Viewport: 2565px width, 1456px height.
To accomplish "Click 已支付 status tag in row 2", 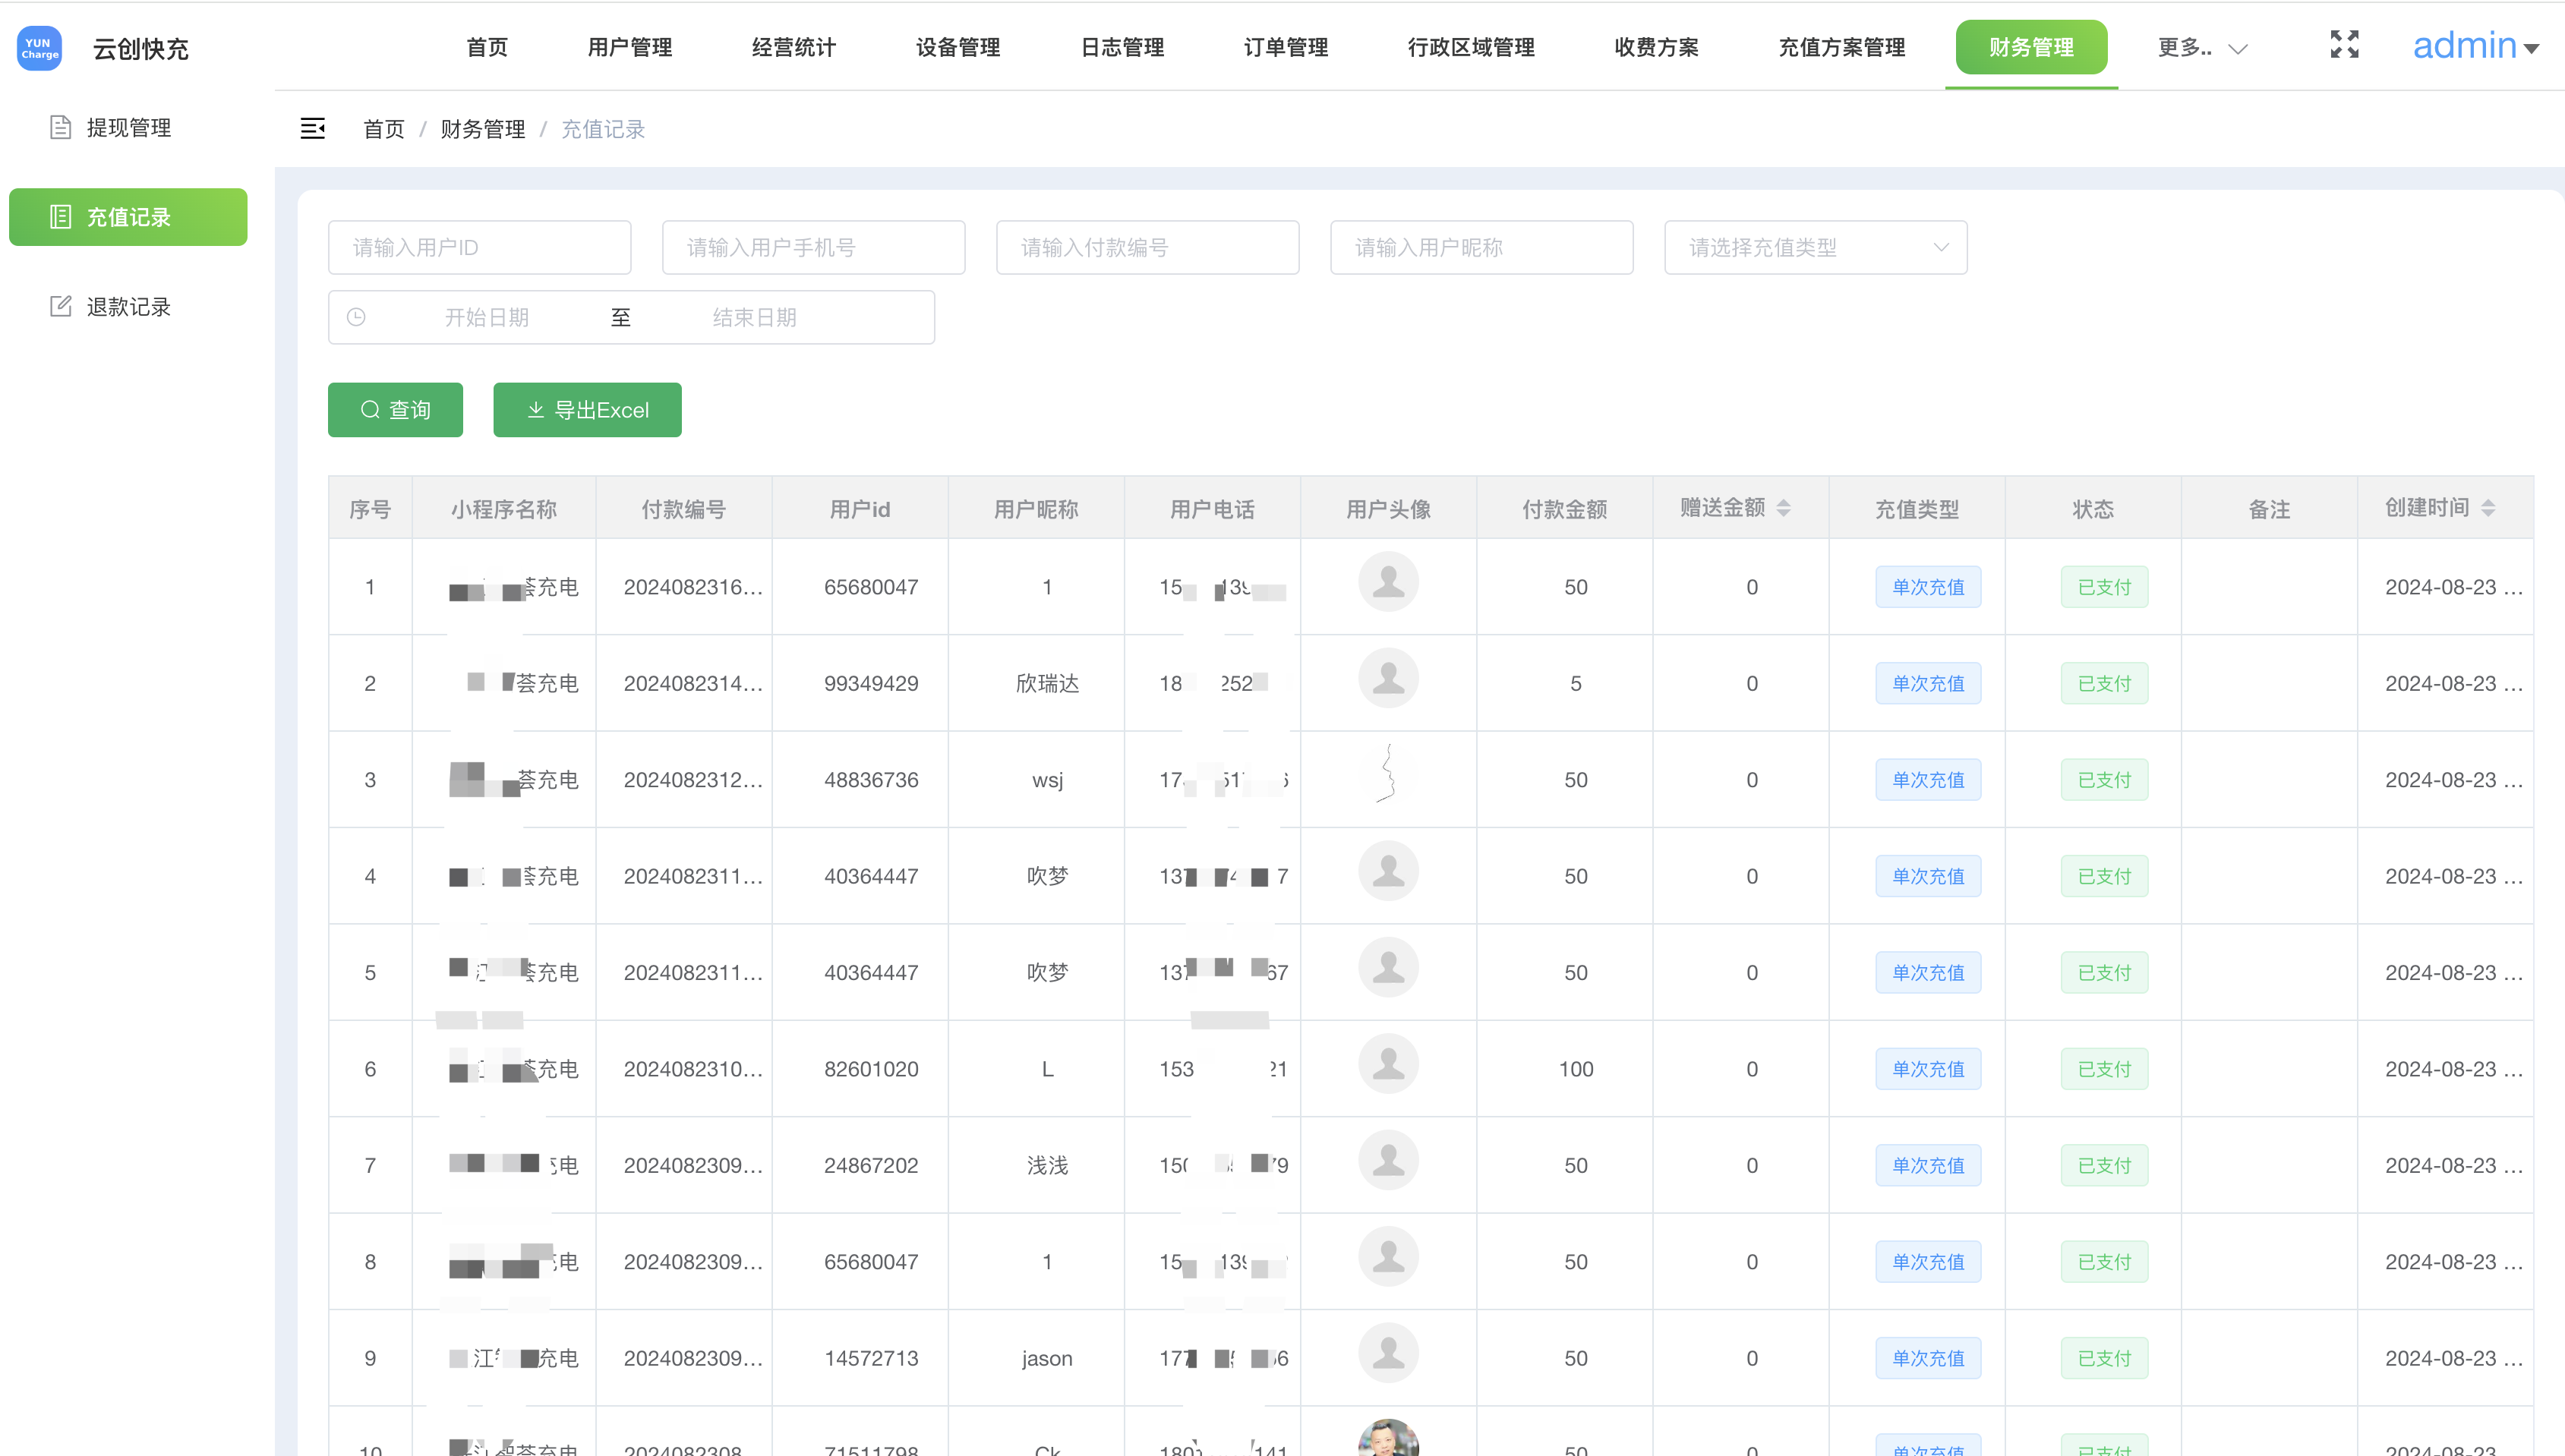I will [2104, 683].
